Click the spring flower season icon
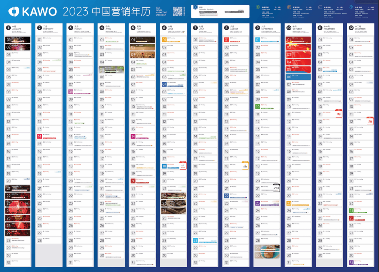The image size is (379, 272). click(x=258, y=7)
